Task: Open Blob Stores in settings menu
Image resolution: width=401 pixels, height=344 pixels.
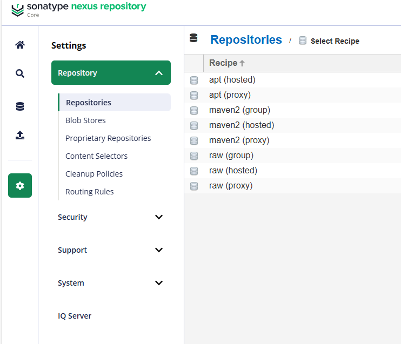Action: tap(85, 120)
